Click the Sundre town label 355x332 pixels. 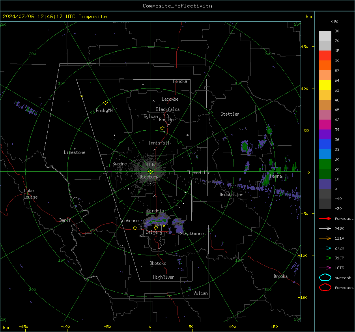120,164
